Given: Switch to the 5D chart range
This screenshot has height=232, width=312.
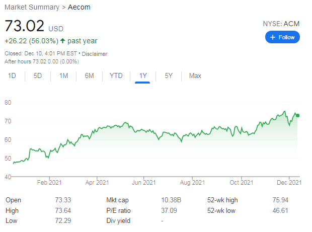Looking at the screenshot, I should [x=38, y=76].
